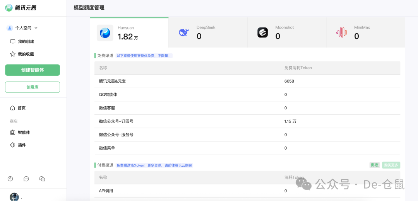
Task: Click the user avatar at bottom left
Action: coord(14,197)
